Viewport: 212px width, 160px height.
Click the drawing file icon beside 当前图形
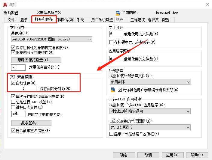(118, 13)
